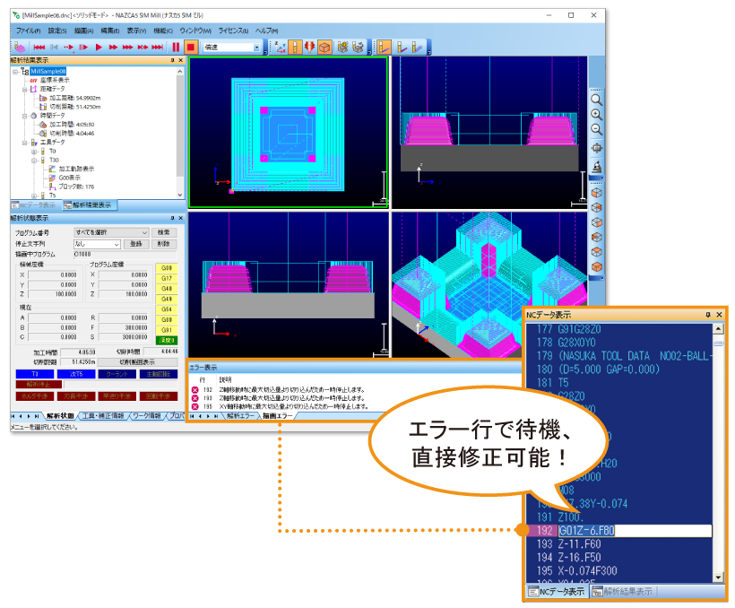Screen dimensions: 735x608
Task: Open the 表示 menu
Action: tap(136, 30)
